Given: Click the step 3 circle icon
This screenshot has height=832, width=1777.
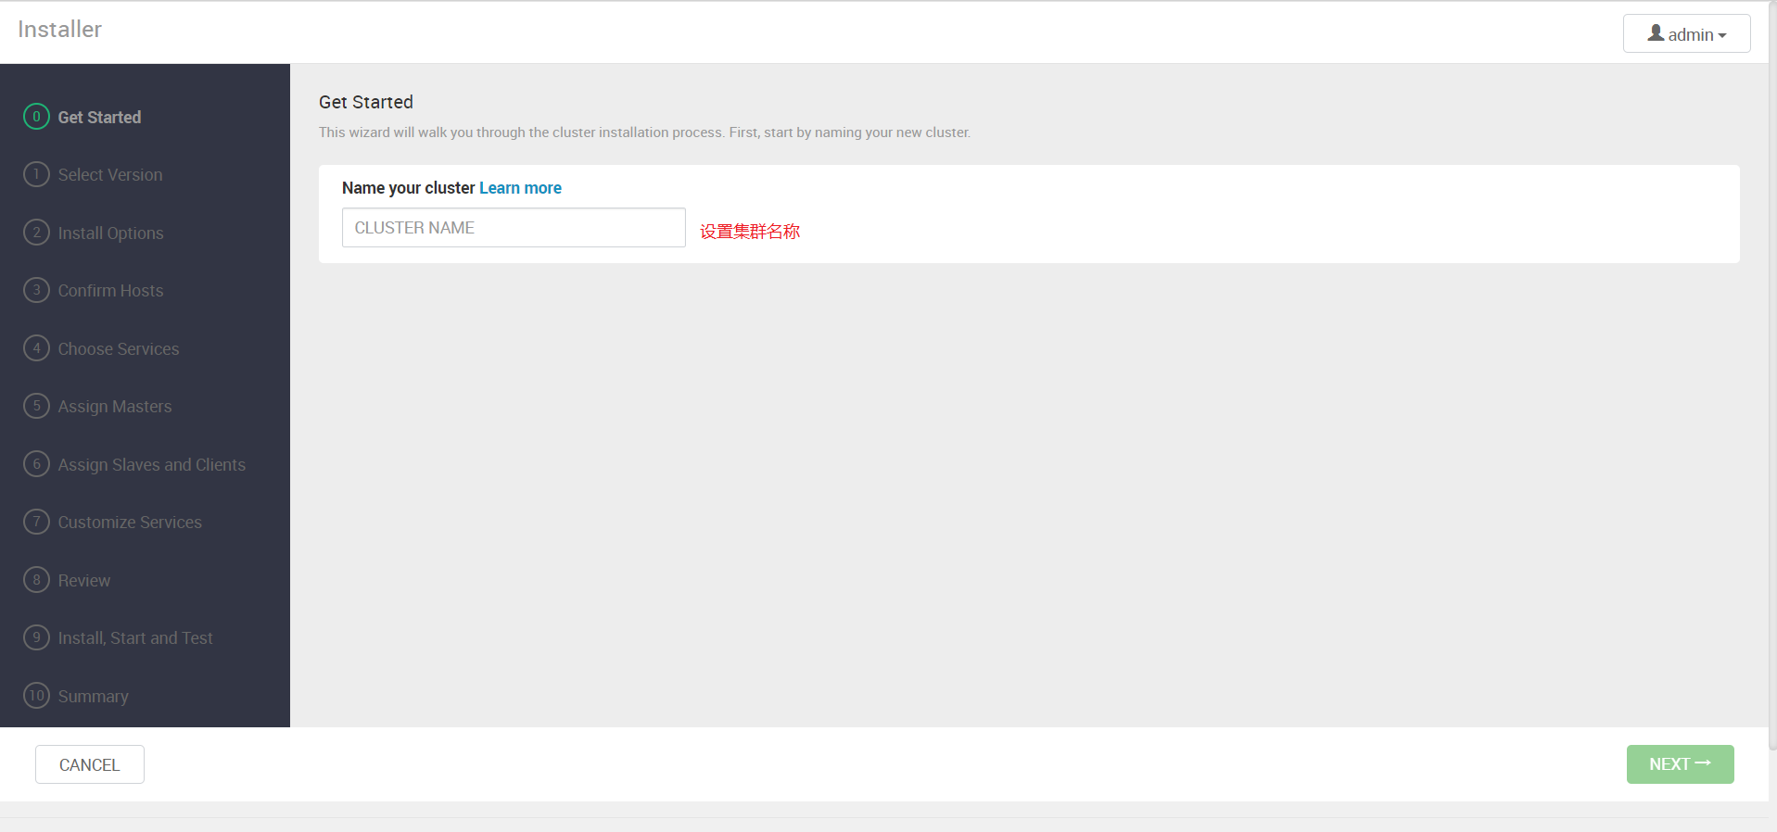Looking at the screenshot, I should pos(36,290).
